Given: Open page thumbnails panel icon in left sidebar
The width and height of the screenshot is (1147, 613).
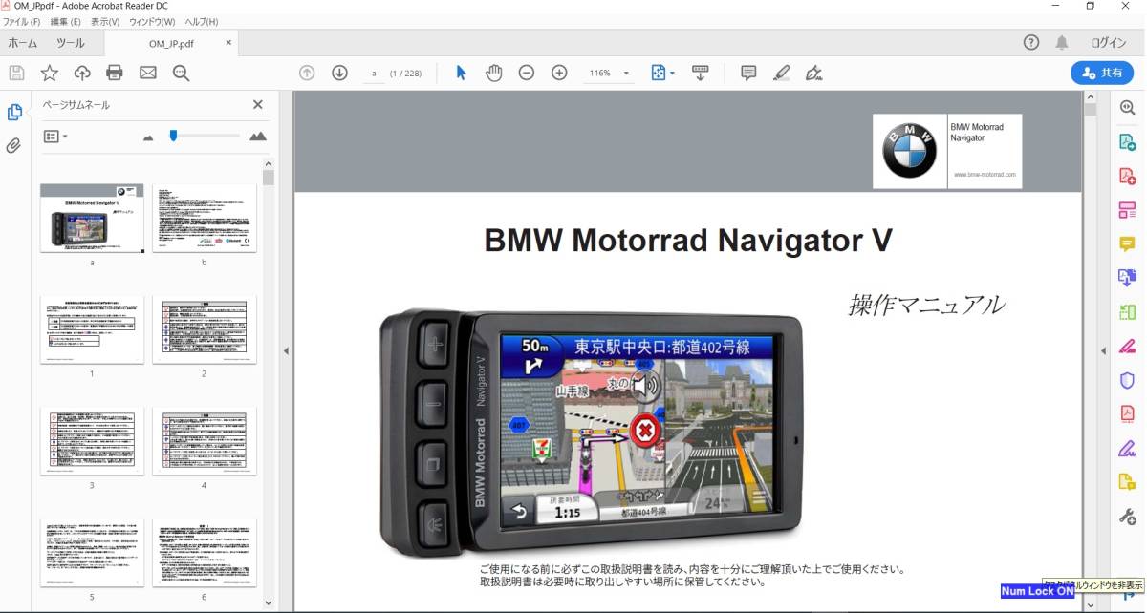Looking at the screenshot, I should coord(14,113).
